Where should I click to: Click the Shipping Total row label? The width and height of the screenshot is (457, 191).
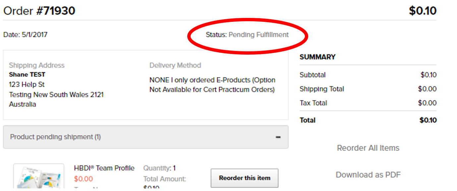point(321,89)
